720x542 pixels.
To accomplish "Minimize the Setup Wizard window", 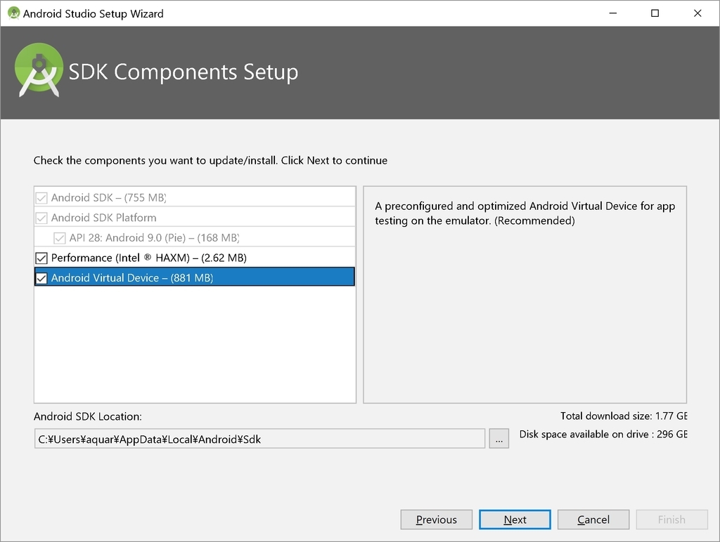I will (x=612, y=13).
